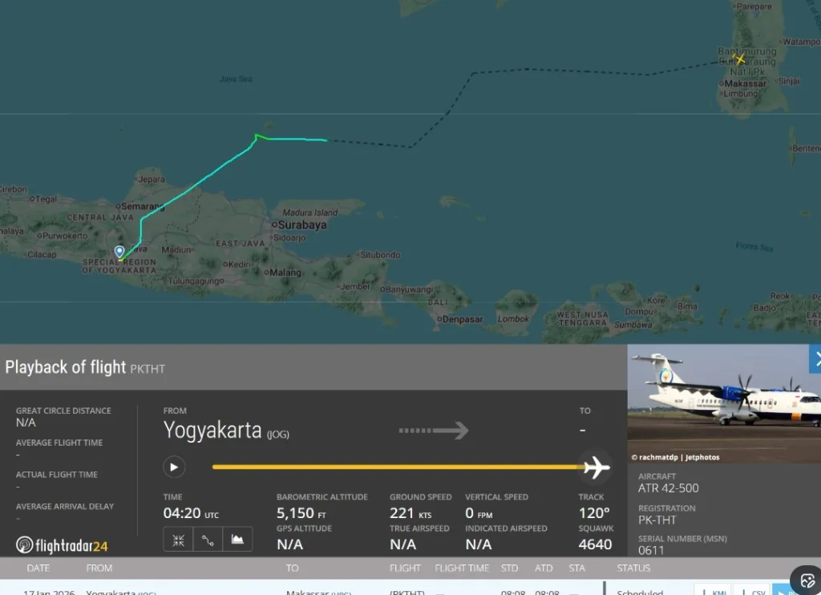Click the yellow plane icon near Makassar
The image size is (821, 595).
click(x=739, y=59)
